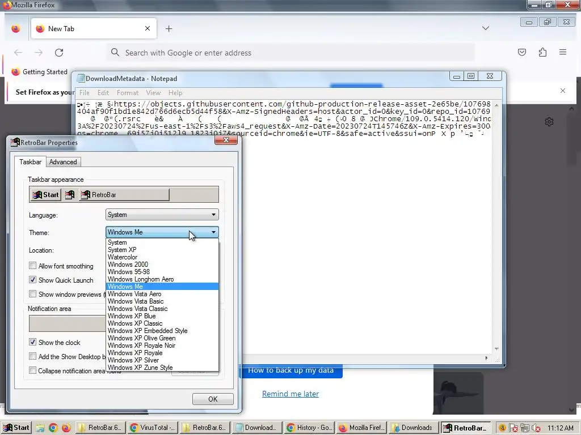Pick Windows Longhorn Aero theme
Viewport: 581px width, 435px height.
[x=162, y=279]
